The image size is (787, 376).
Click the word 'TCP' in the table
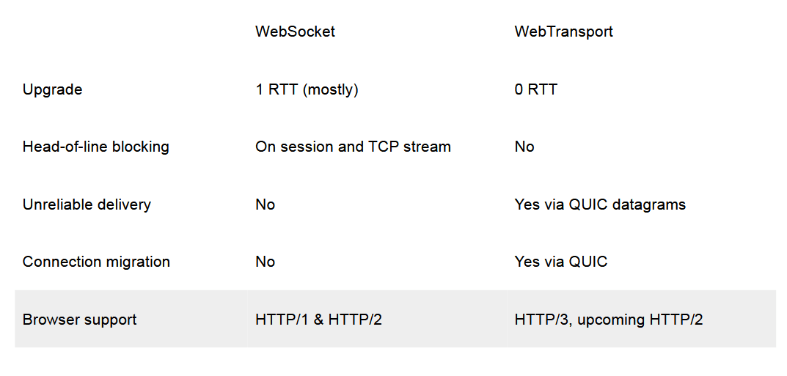point(389,147)
